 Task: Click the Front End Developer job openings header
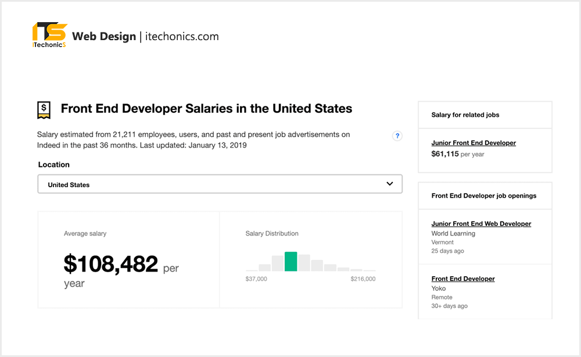pyautogui.click(x=485, y=195)
